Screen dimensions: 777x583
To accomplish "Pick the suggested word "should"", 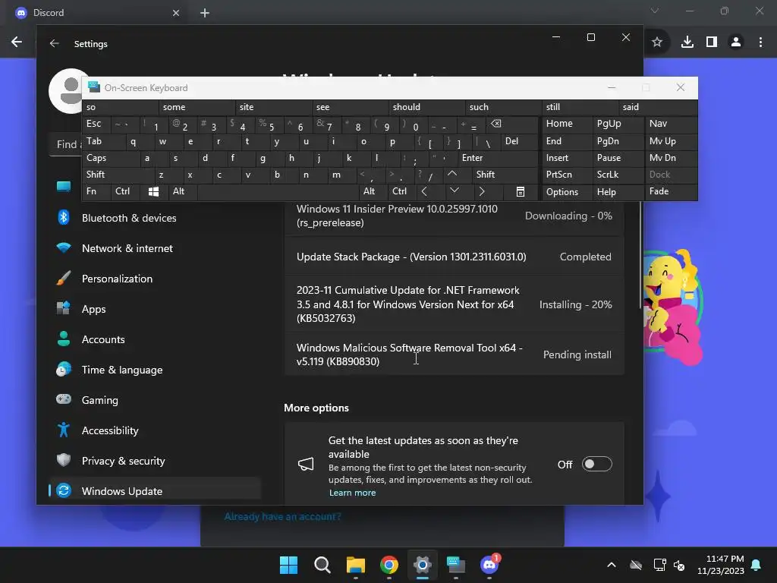I will [x=426, y=107].
